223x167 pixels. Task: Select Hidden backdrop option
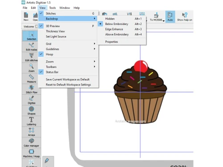(x=122, y=19)
